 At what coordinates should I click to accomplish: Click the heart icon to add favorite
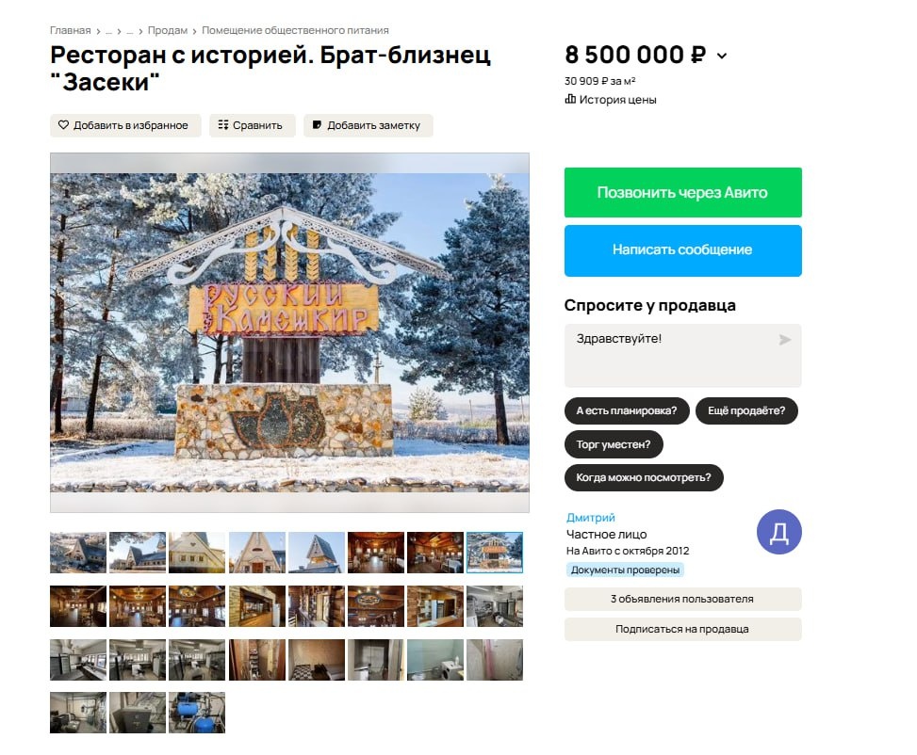pyautogui.click(x=63, y=125)
